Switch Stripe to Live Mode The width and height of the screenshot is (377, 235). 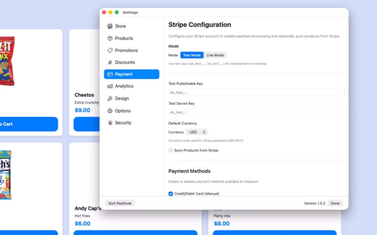coord(215,55)
